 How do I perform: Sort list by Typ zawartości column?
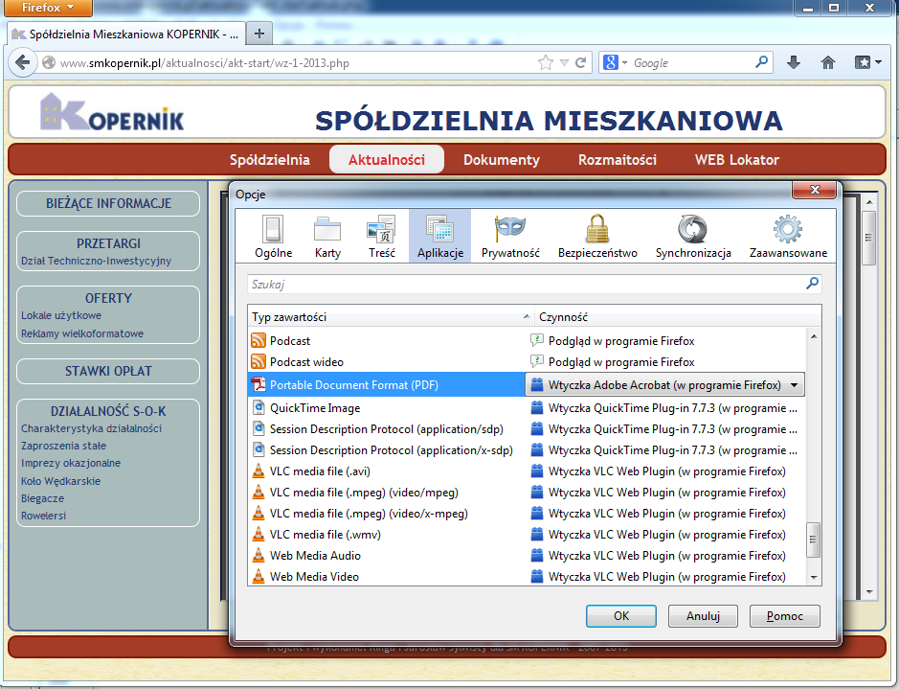[x=390, y=316]
